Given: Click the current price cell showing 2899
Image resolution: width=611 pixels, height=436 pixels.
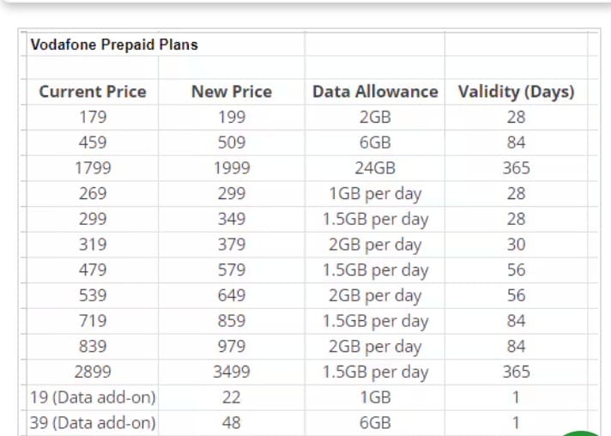Looking at the screenshot, I should click(93, 372).
